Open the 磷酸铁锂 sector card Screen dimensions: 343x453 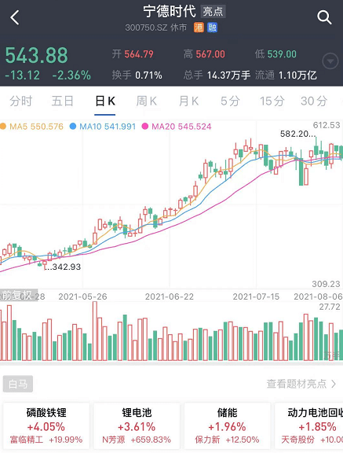click(x=46, y=425)
